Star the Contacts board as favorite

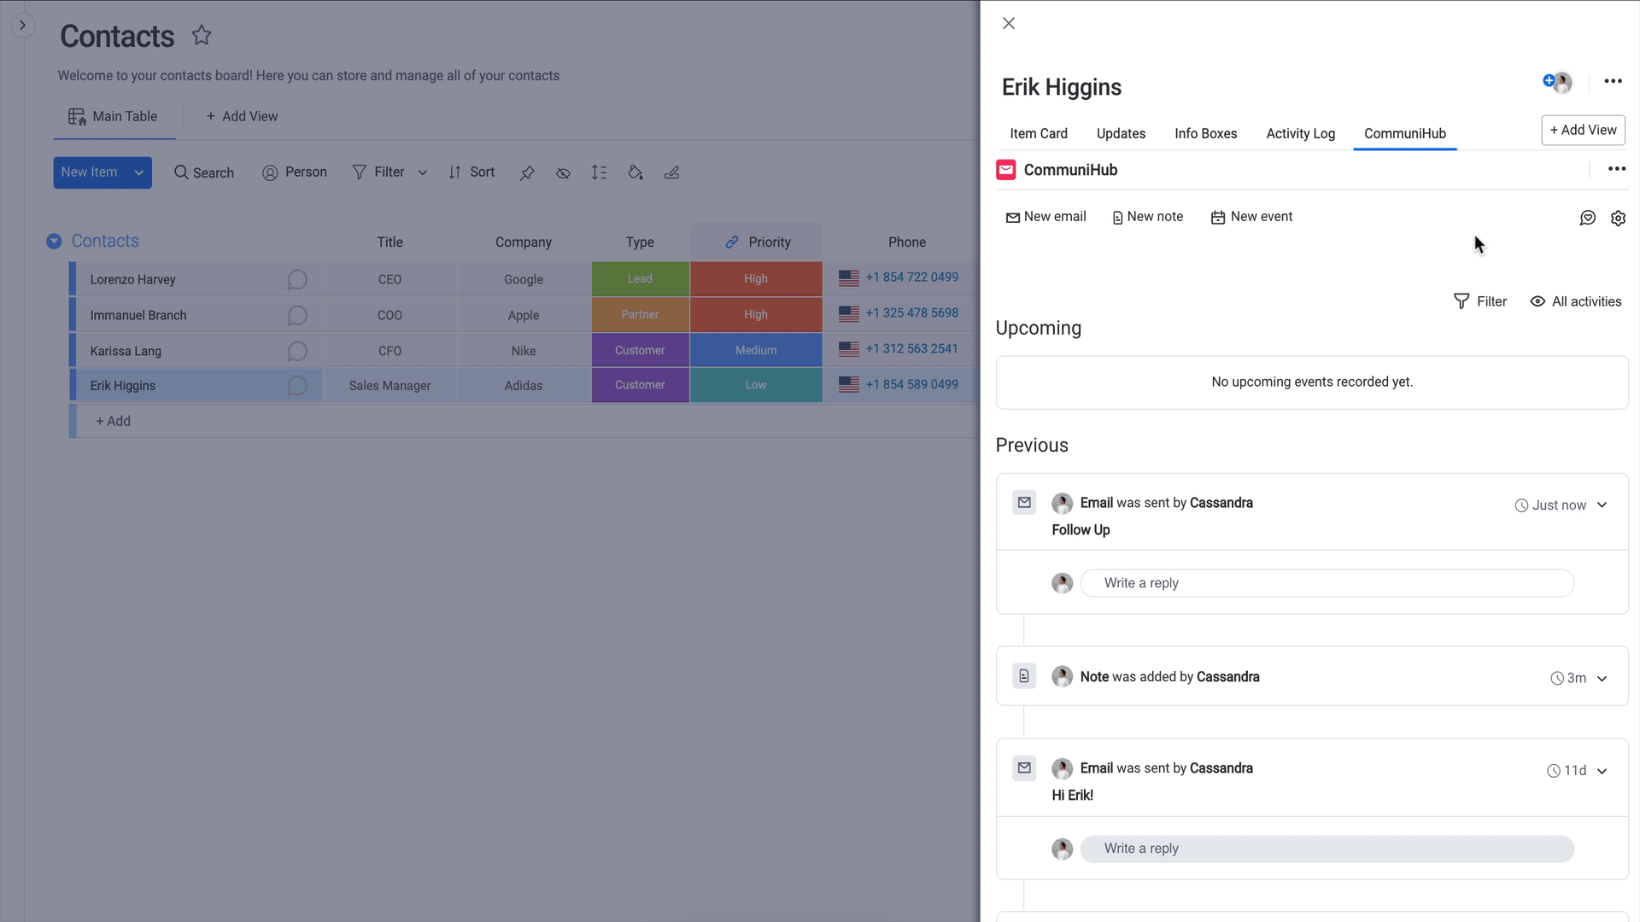click(202, 35)
